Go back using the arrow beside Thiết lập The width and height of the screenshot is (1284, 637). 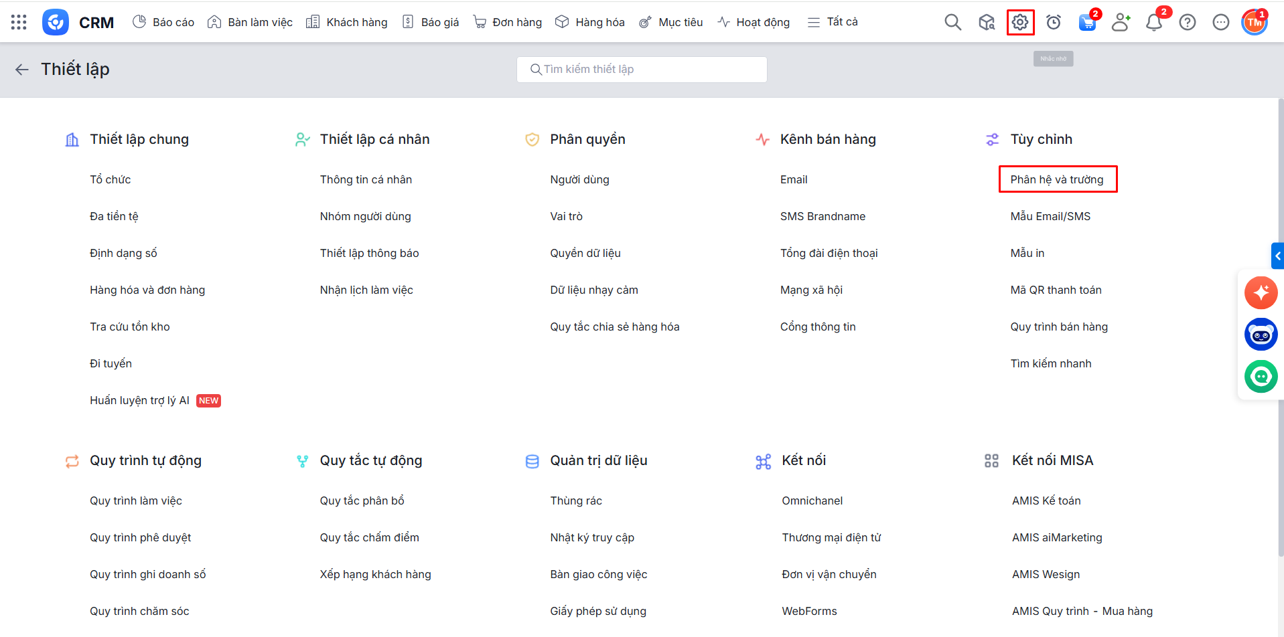point(22,70)
